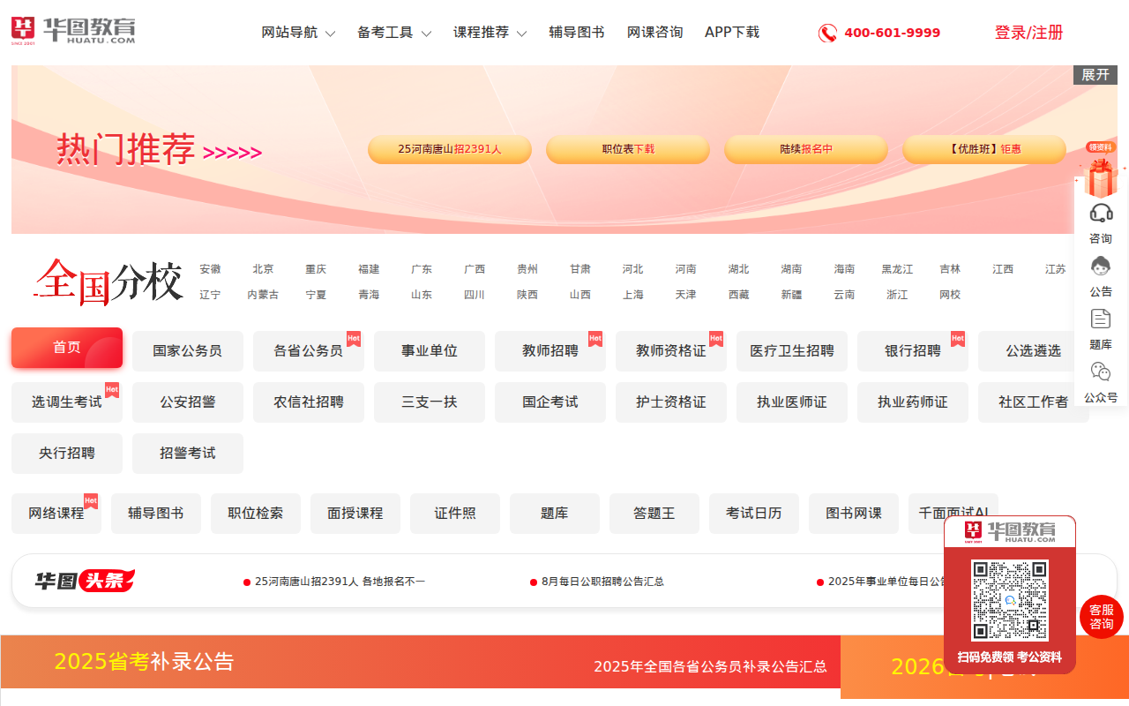Open the 公安招警 category

coord(188,402)
